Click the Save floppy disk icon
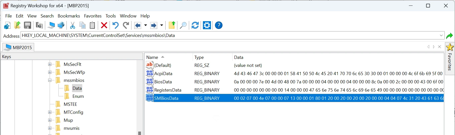The height and width of the screenshot is (135, 455). point(28,25)
